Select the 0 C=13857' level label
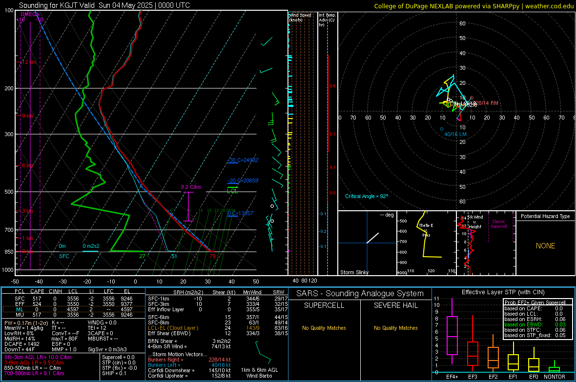 241,213
